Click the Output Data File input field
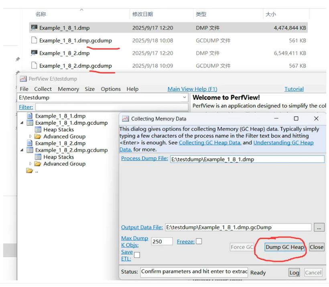This screenshot has height=287, width=329. (x=238, y=227)
